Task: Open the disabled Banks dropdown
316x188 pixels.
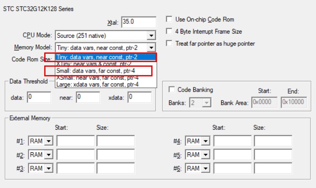Action: [x=206, y=103]
